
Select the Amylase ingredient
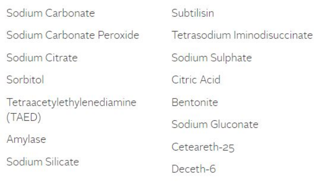[x=26, y=139]
